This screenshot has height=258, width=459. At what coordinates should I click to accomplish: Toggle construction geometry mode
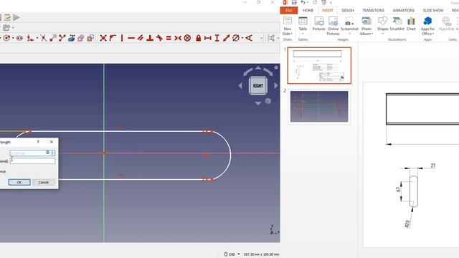pyautogui.click(x=90, y=38)
